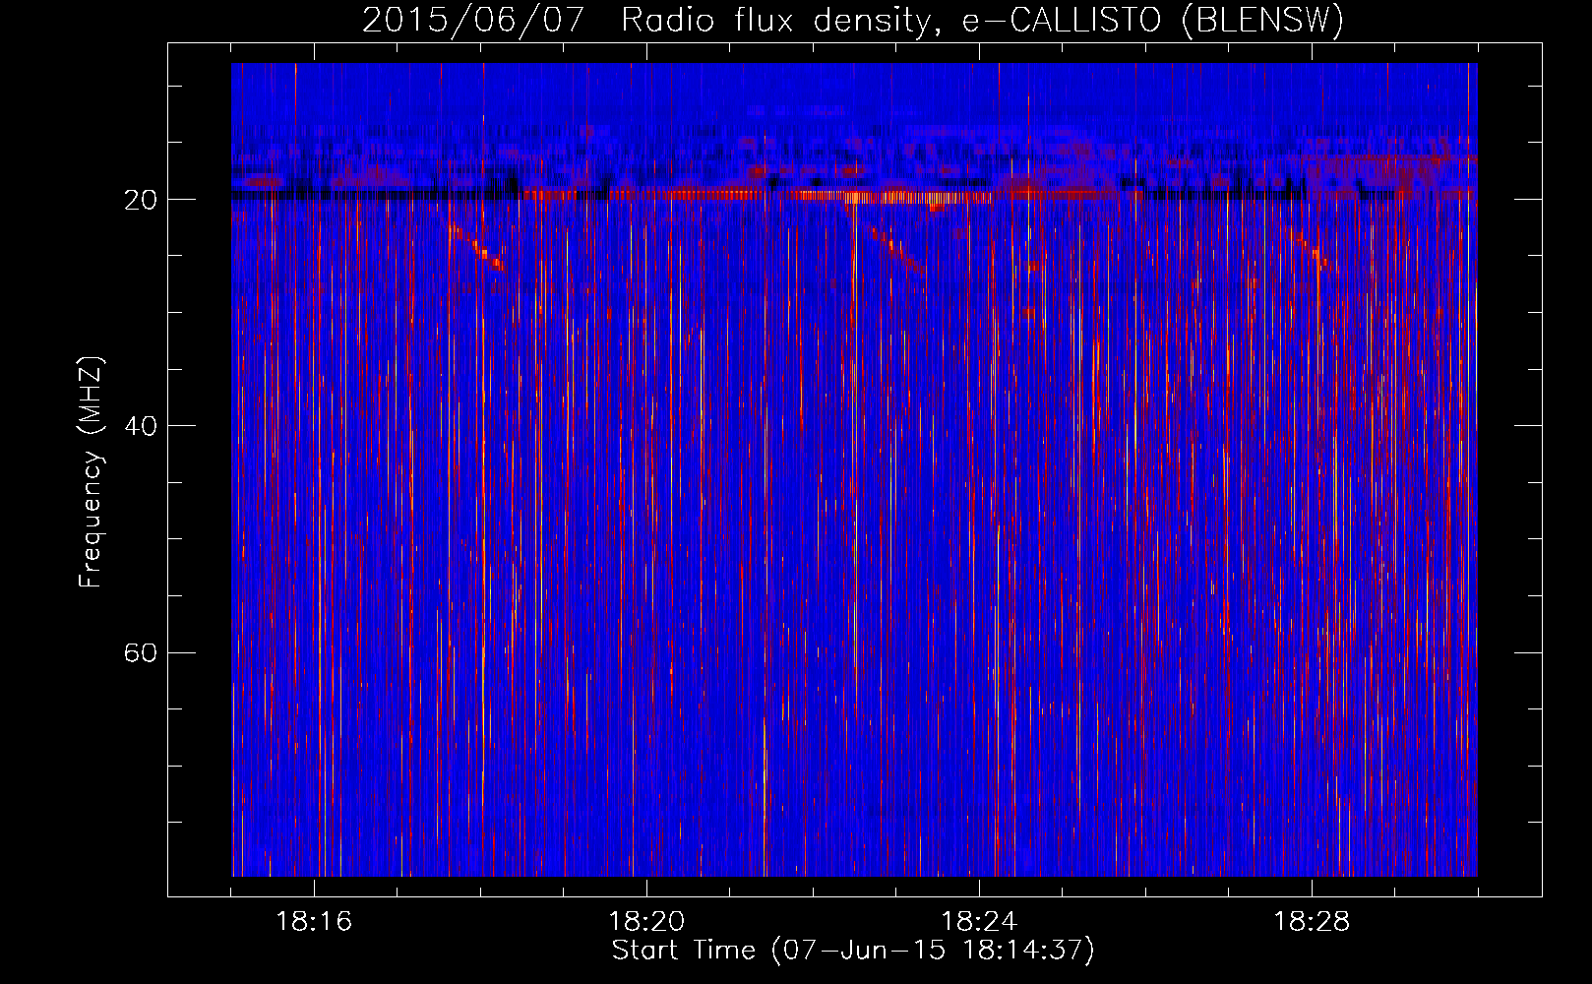This screenshot has width=1592, height=984.
Task: Click the 18:28 time tick label
Action: point(1312,922)
